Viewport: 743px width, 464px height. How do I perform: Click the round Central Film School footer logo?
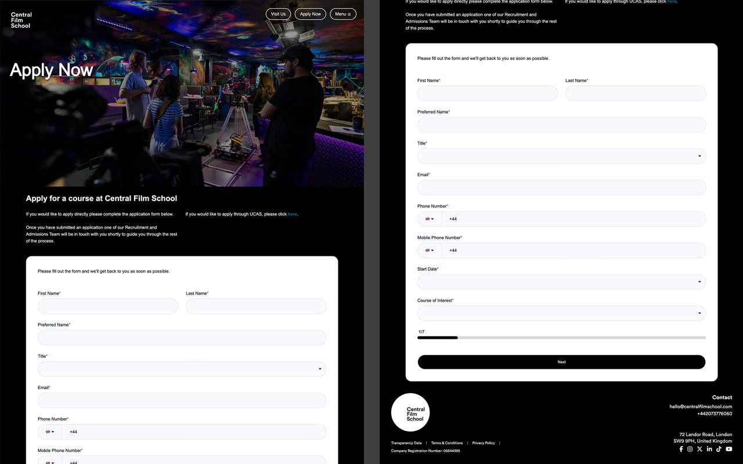(410, 412)
